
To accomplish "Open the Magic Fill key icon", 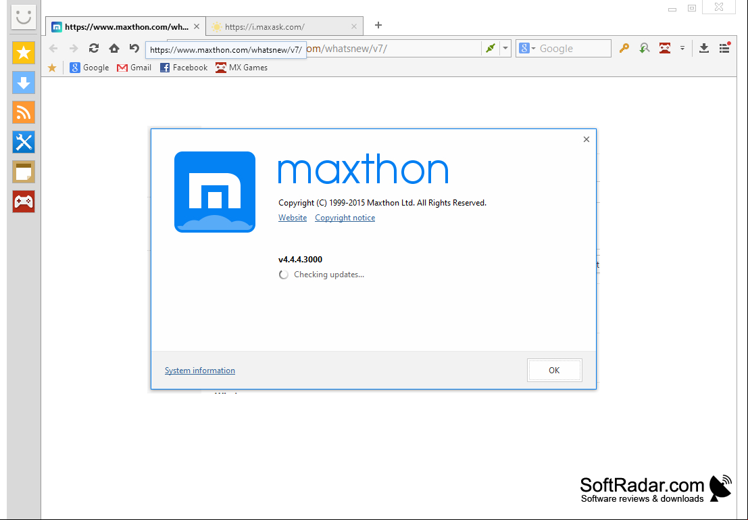I will [624, 48].
